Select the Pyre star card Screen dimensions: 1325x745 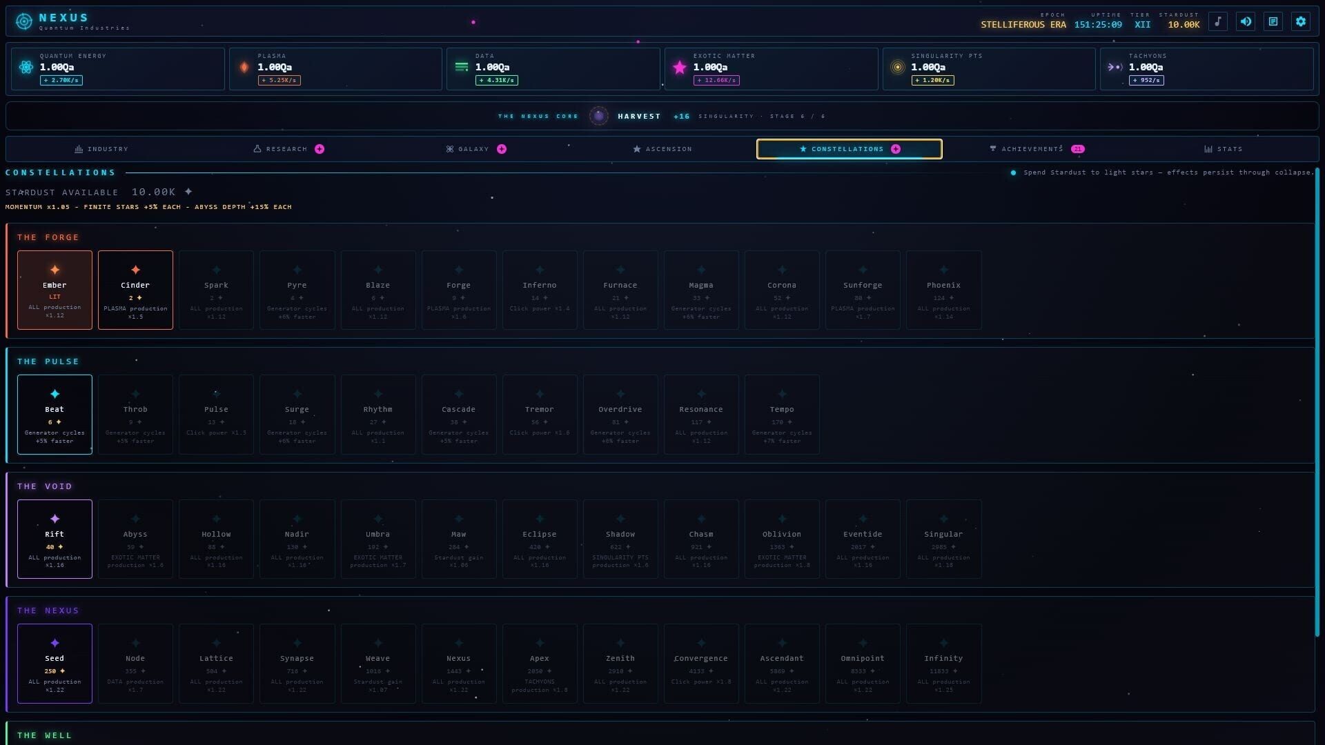(x=297, y=290)
